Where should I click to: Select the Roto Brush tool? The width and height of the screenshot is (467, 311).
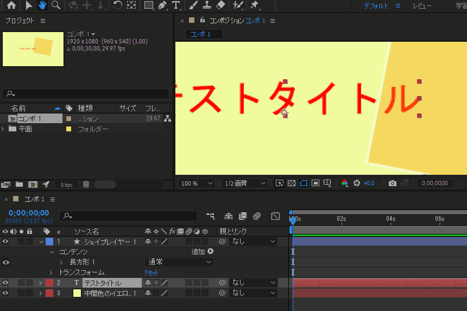tap(238, 5)
